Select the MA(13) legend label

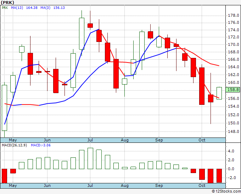17,8
